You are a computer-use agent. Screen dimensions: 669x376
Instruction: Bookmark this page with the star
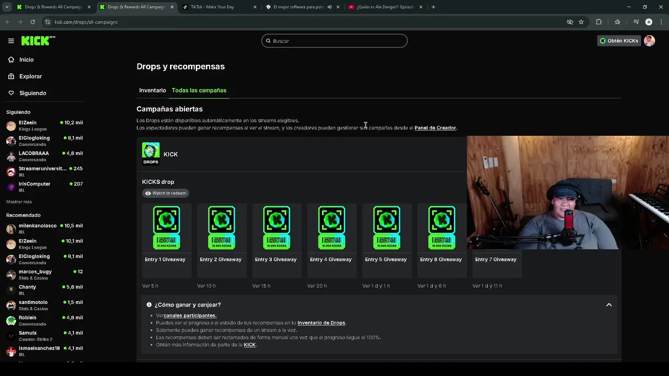tap(581, 22)
